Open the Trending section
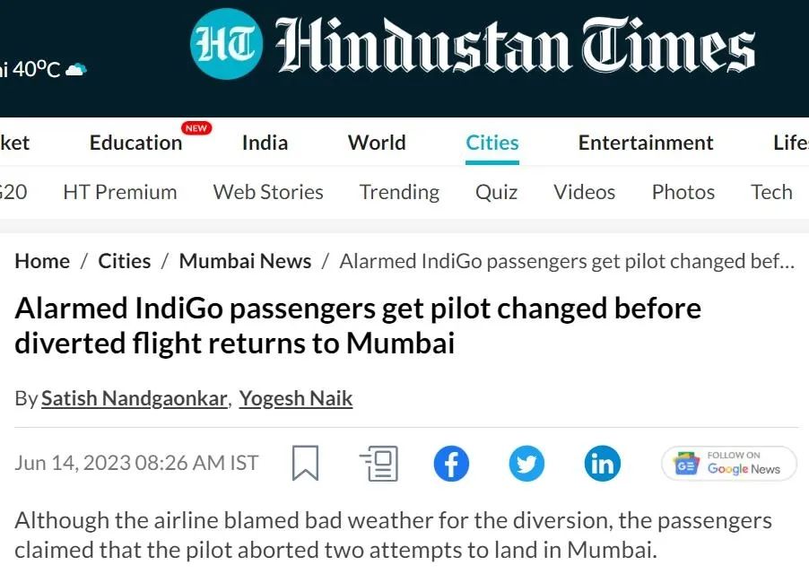Viewport: 809px width, 574px height. (x=399, y=192)
